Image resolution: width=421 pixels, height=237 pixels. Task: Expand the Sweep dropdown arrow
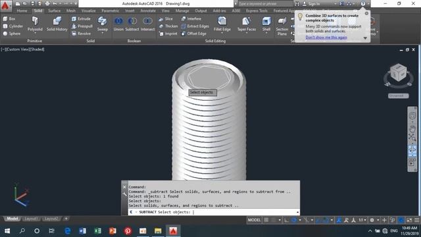click(103, 33)
